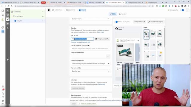Toggle the ad status switch at the top right

click(182, 10)
